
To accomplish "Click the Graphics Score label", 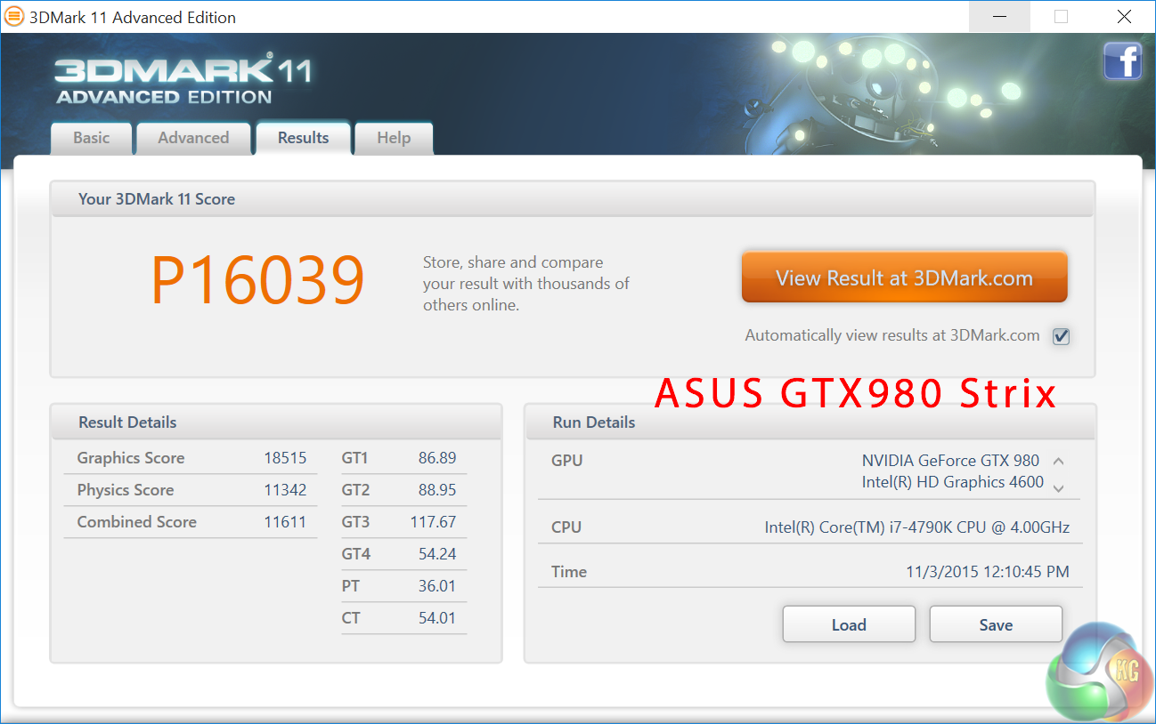I will (131, 458).
